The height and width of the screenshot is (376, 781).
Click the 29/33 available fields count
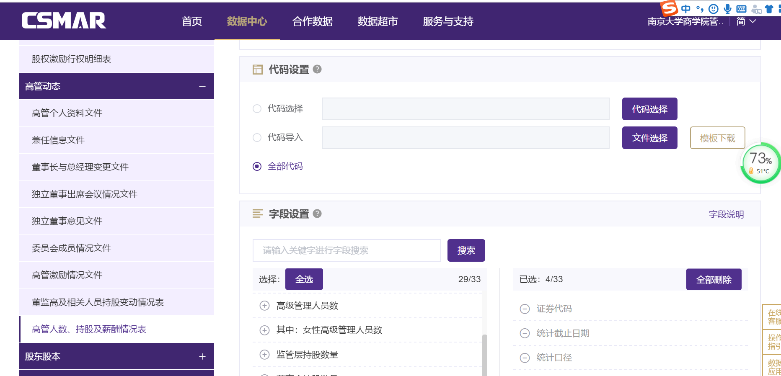tap(469, 279)
